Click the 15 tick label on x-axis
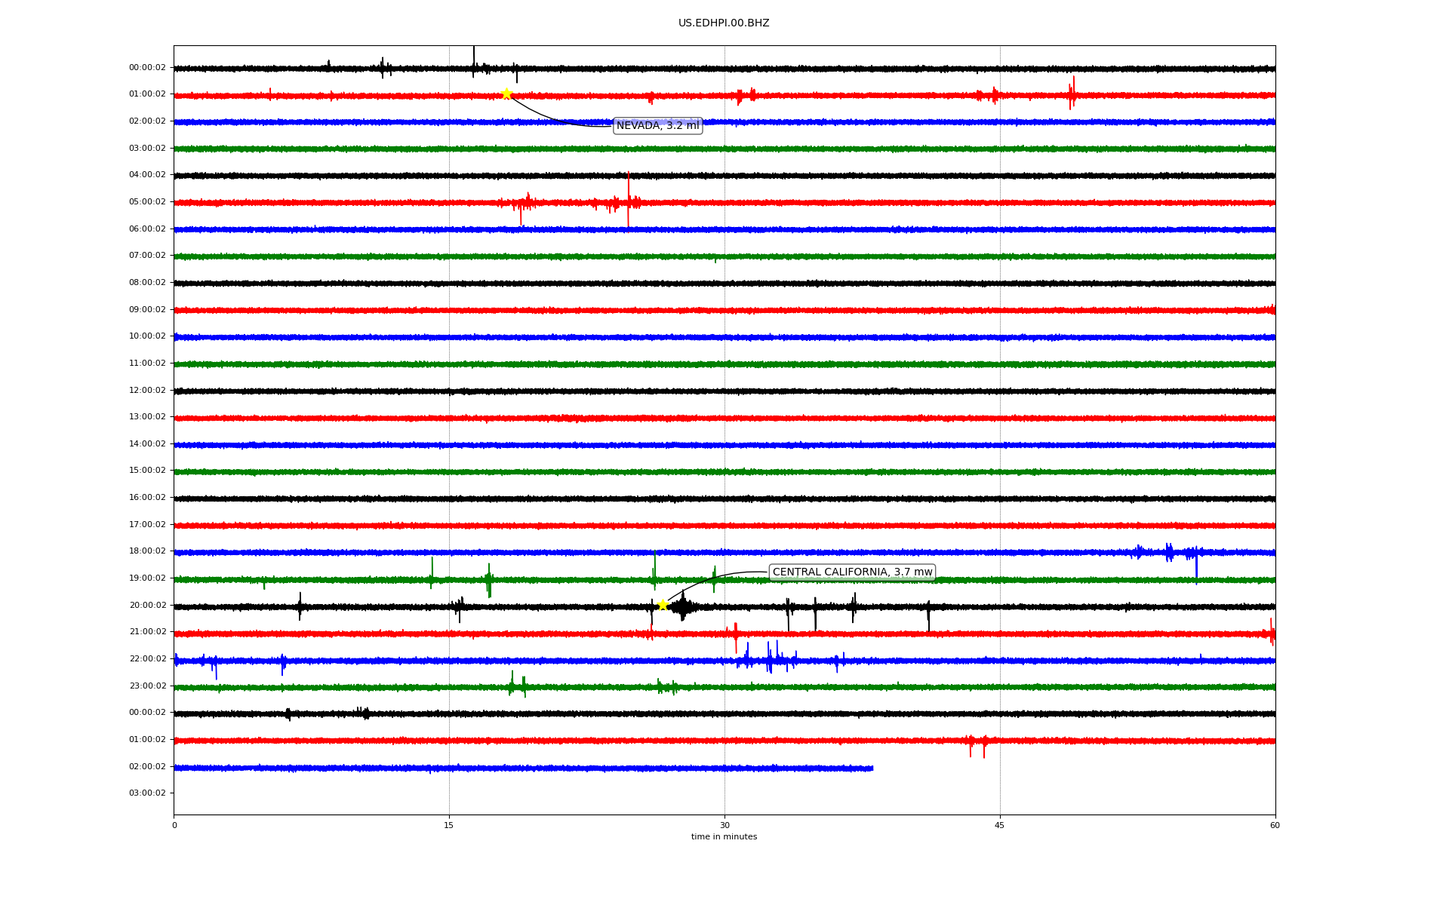 click(449, 825)
